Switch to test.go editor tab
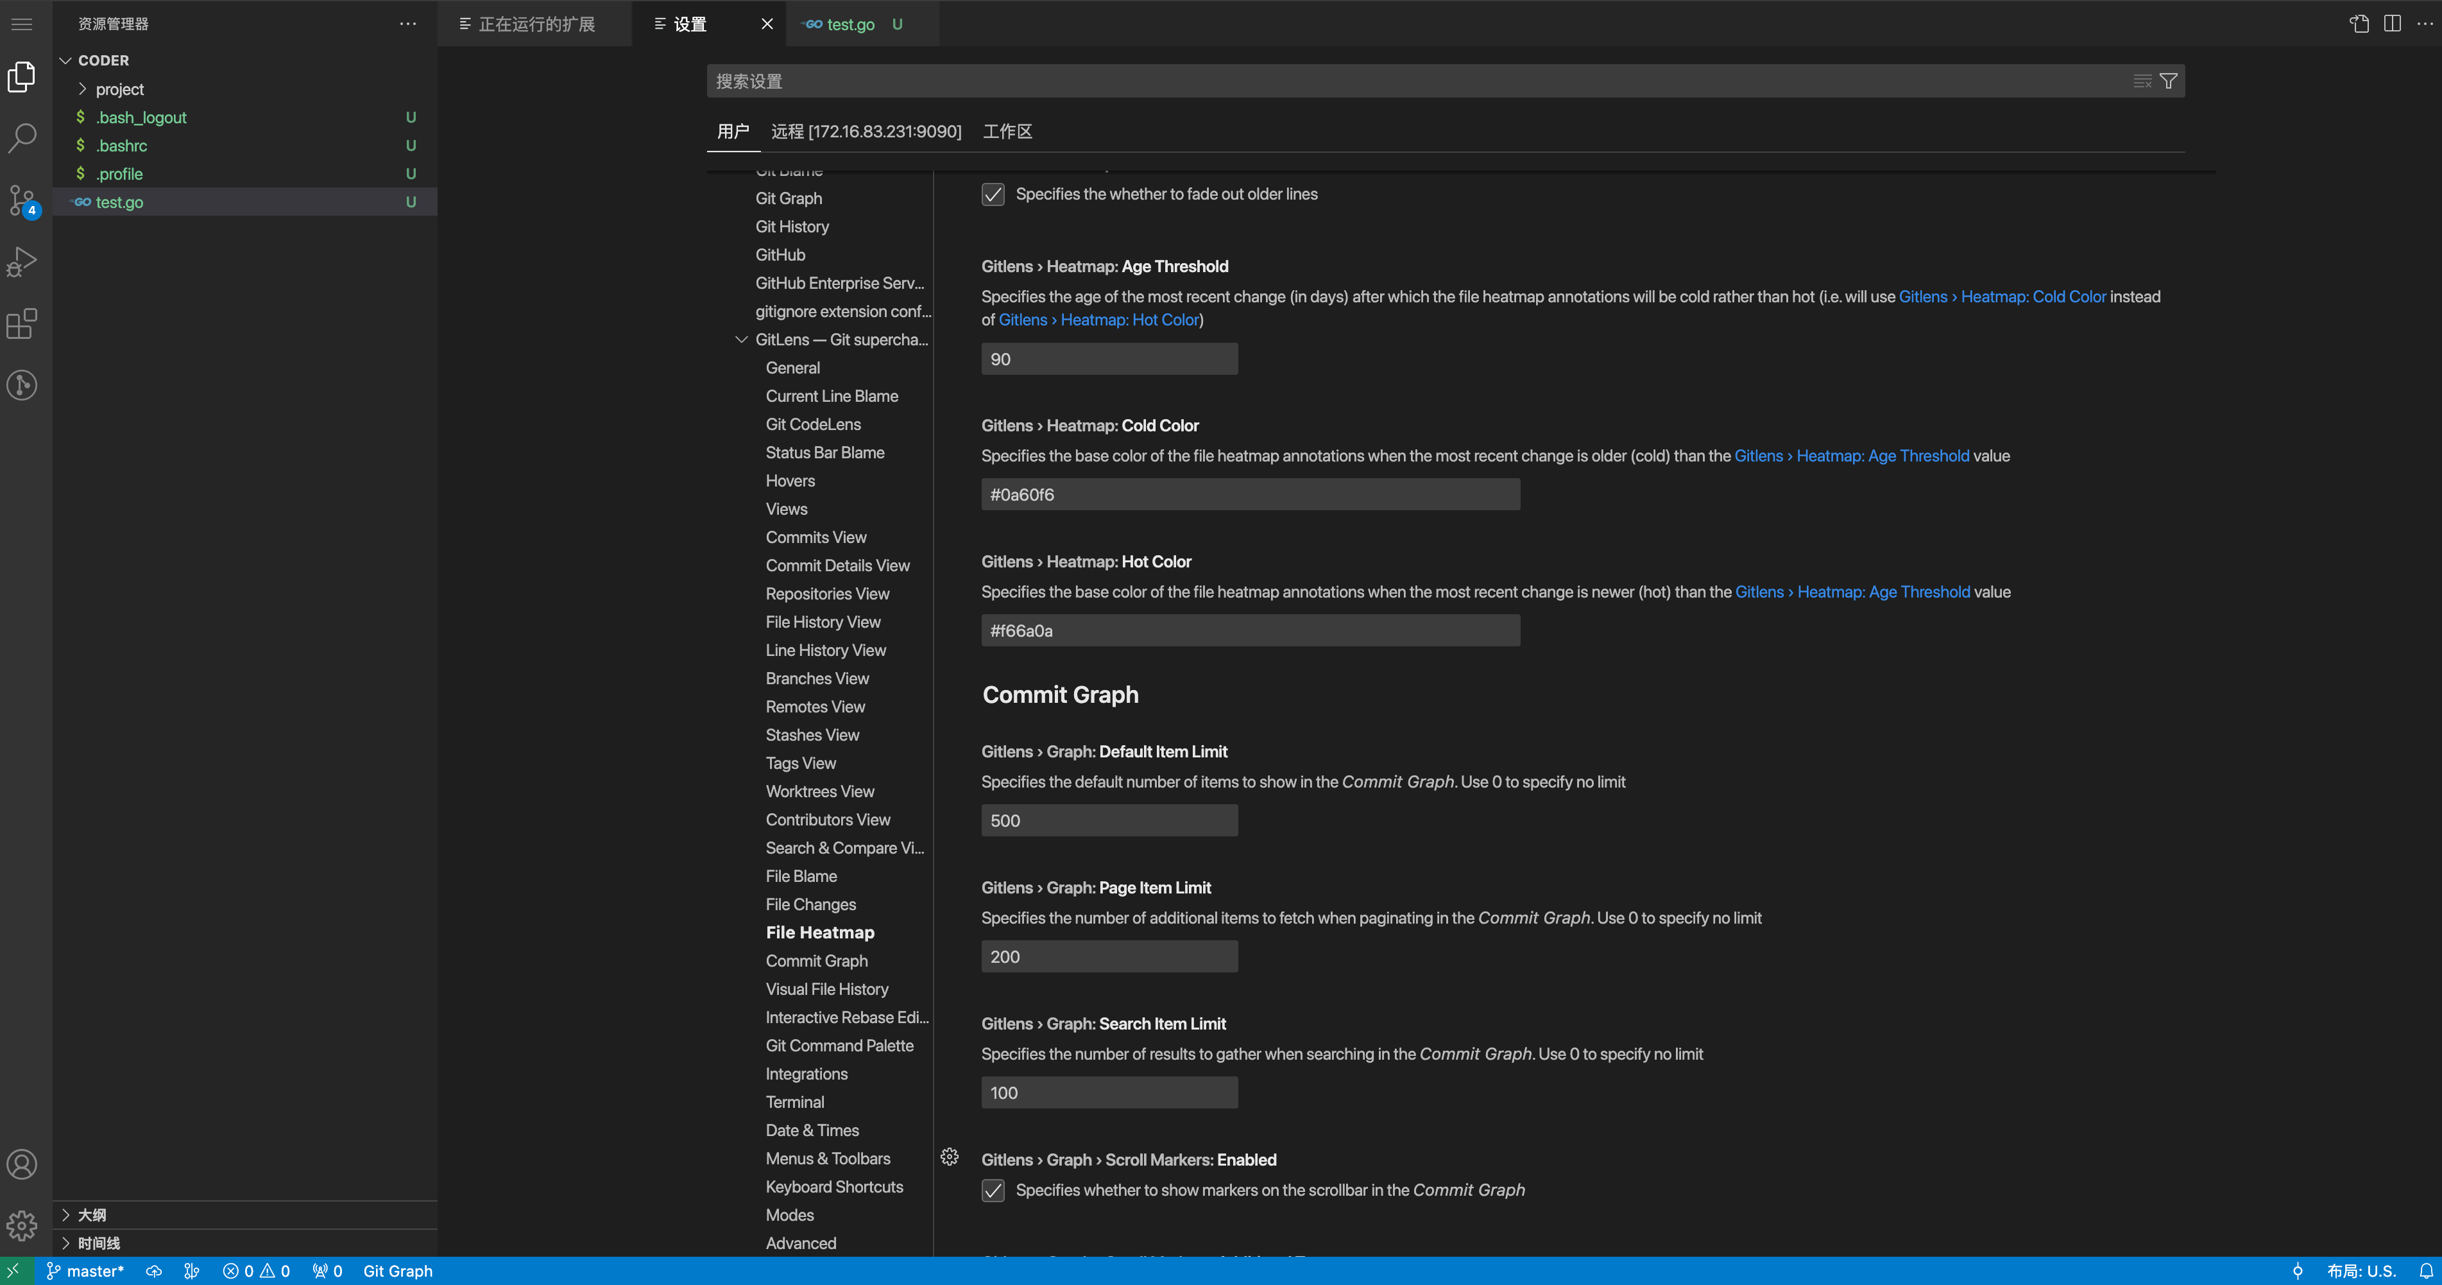The image size is (2442, 1285). 862,24
